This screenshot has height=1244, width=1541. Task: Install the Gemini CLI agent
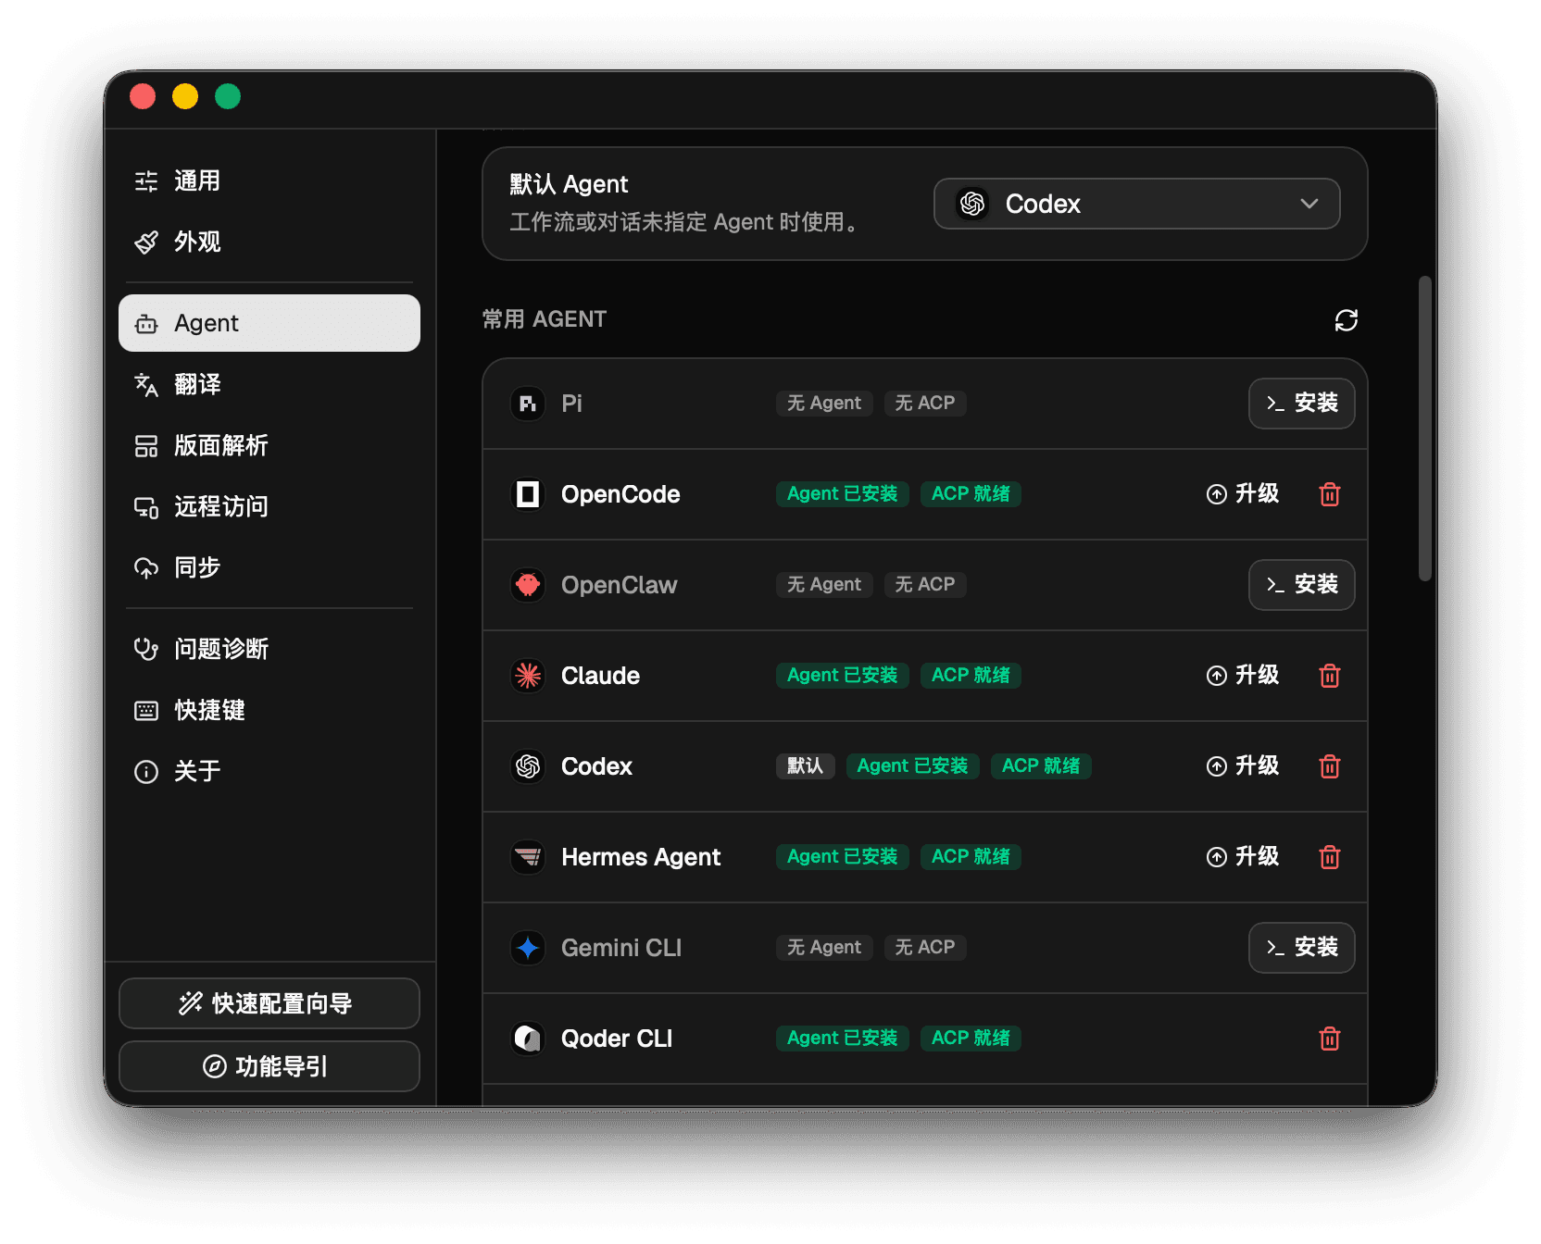tap(1301, 948)
